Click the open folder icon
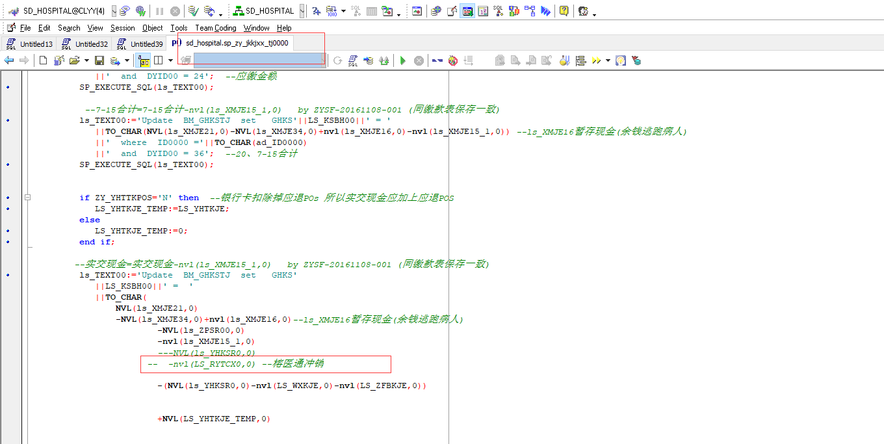 74,60
